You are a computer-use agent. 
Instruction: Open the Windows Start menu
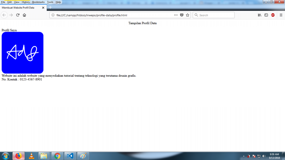click(x=6, y=156)
